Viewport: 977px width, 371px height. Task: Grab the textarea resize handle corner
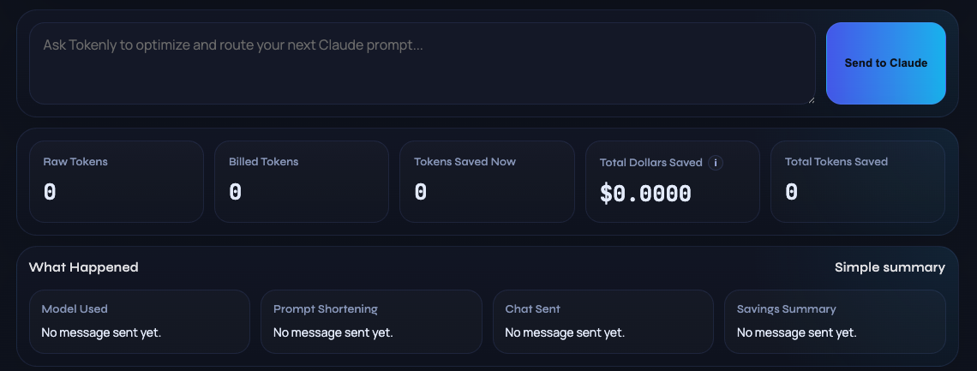(810, 99)
